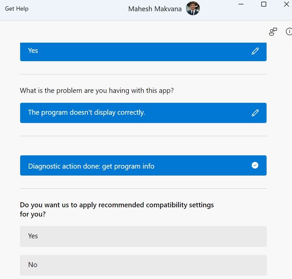Click the checkmark on the diagnostic action message
The height and width of the screenshot is (279, 292).
(x=255, y=165)
